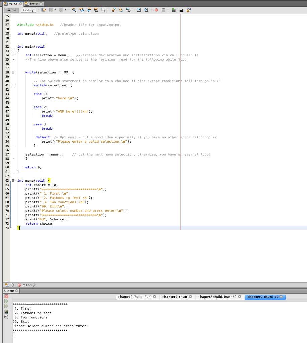Screen dimensions: 307x343
Task: Expand the chevron after menu breadcrumb
Action: click(34, 285)
